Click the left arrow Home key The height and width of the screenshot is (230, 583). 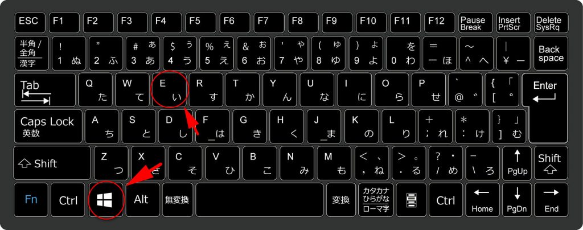482,200
